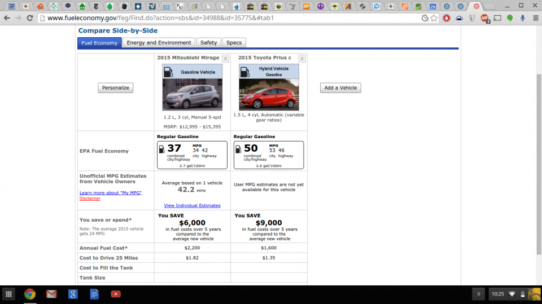
Task: Open the Energy and Environment tab
Action: [159, 42]
